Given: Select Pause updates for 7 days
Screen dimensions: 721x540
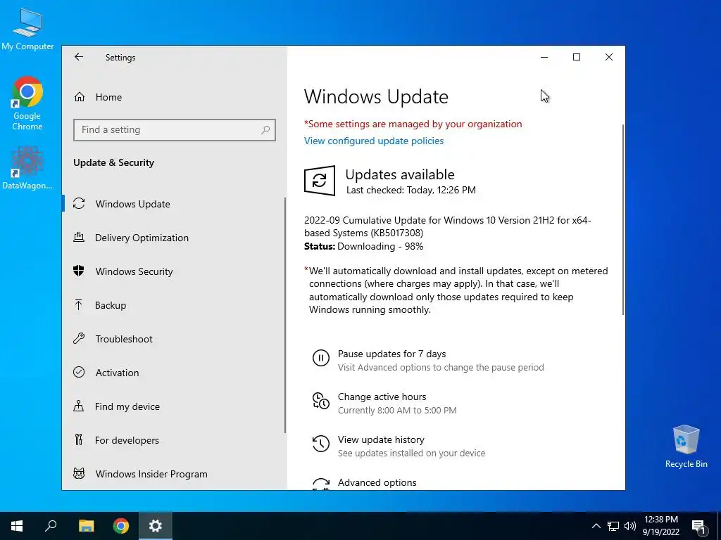Looking at the screenshot, I should 391,354.
